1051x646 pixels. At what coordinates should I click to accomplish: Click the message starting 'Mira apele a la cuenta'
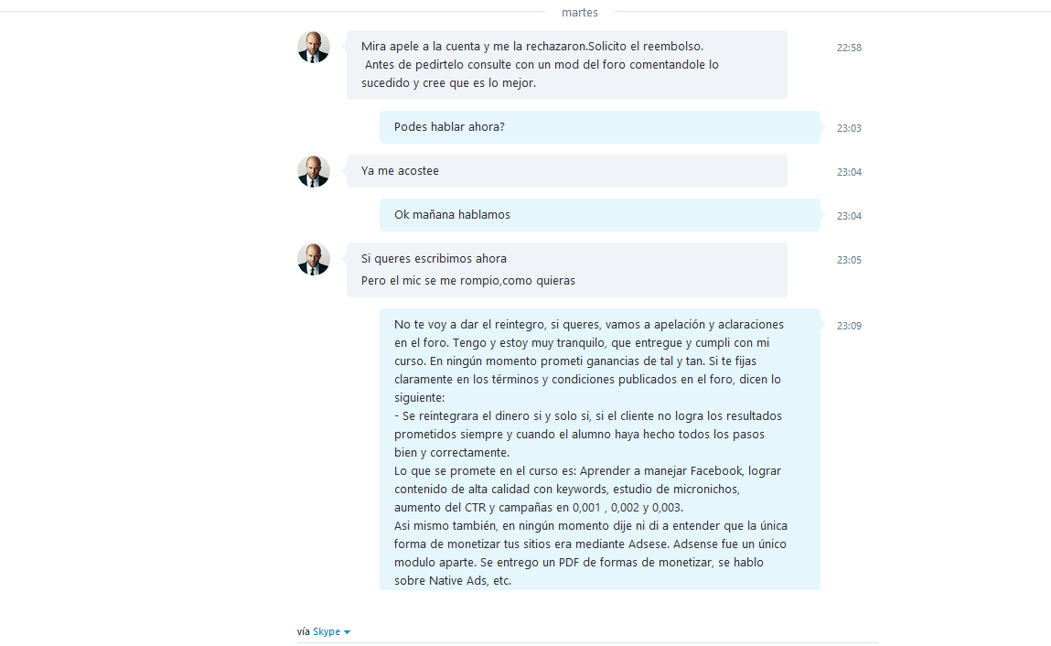pos(567,65)
